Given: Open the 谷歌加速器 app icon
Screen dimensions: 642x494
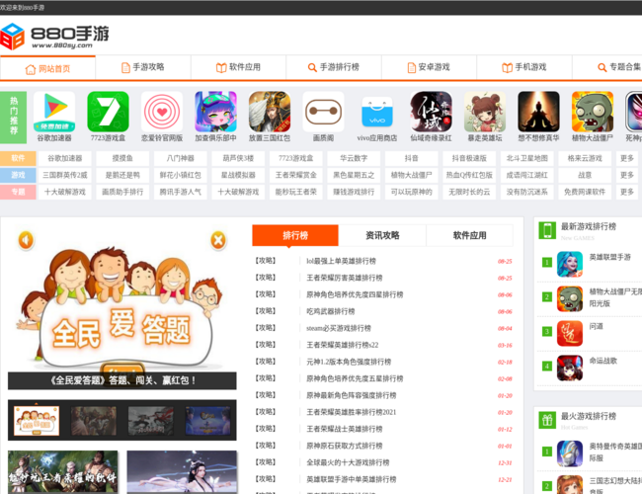Looking at the screenshot, I should 53,113.
